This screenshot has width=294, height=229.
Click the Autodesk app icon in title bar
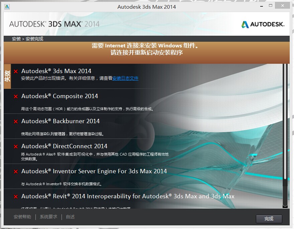7,7
